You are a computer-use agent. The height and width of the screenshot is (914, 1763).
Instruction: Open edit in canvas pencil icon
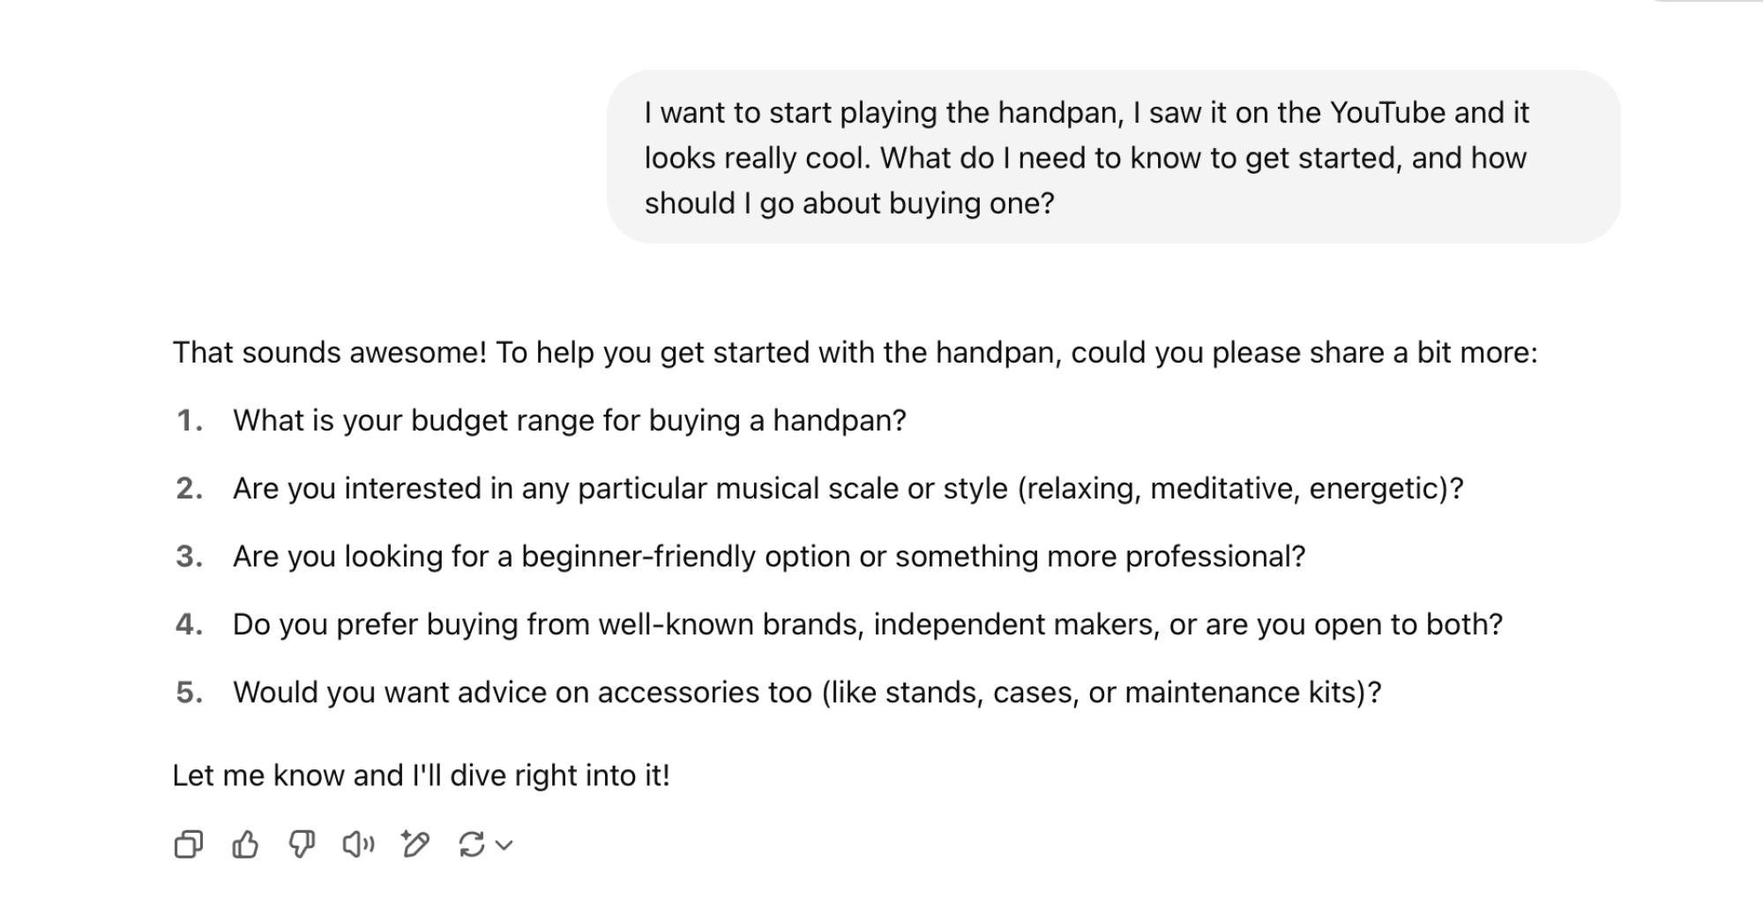point(415,844)
